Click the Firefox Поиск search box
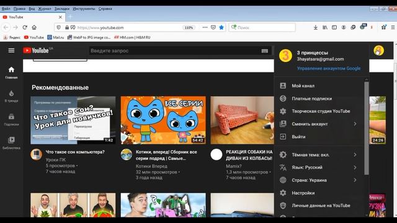The image size is (397, 223). 262,27
